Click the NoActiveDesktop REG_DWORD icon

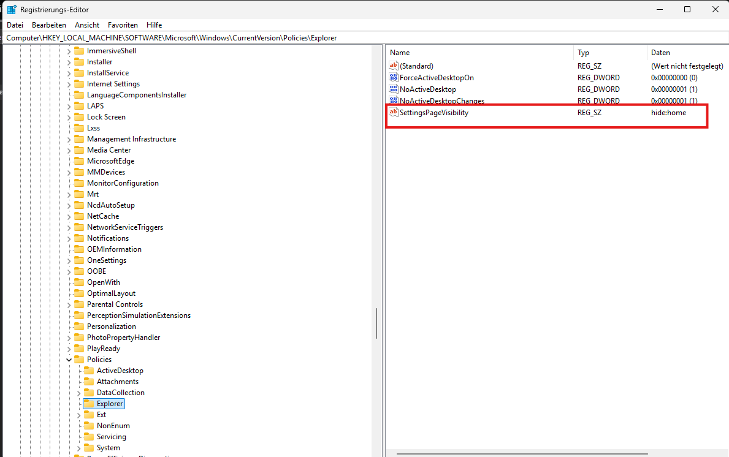click(x=392, y=89)
